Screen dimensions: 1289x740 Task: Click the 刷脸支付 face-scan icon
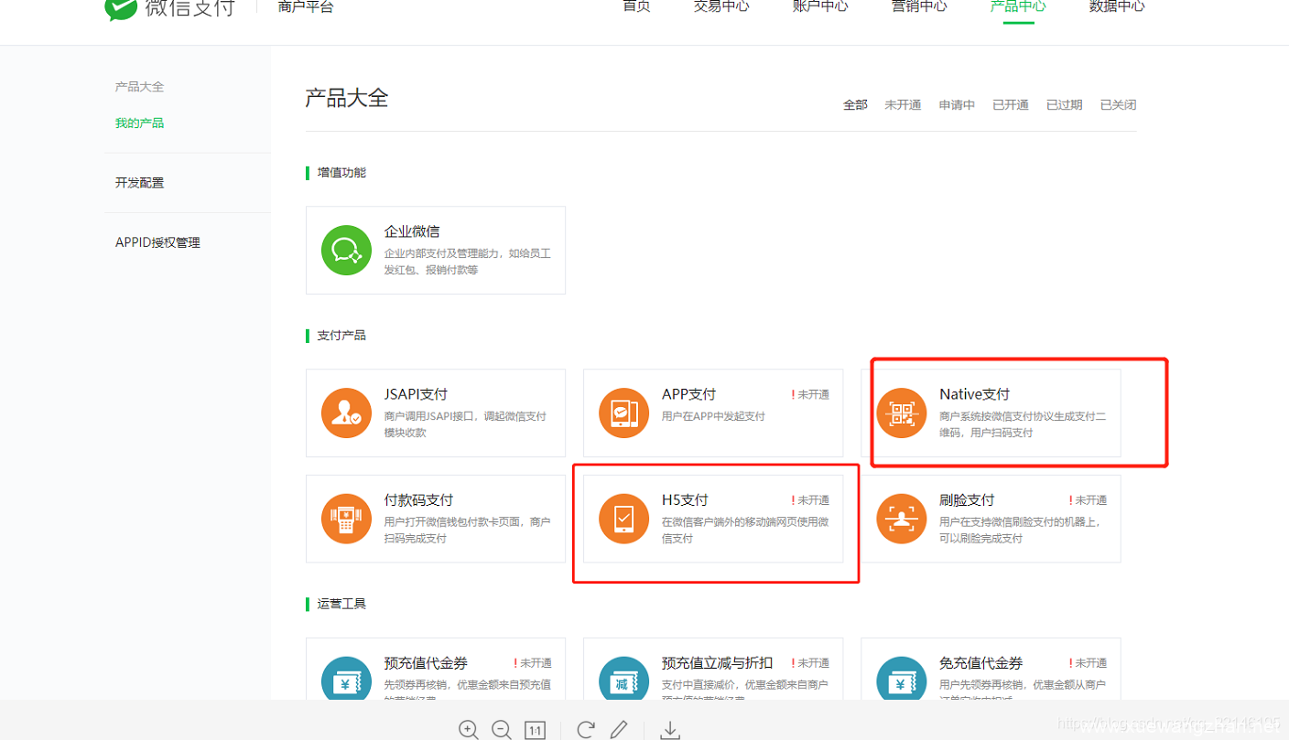point(902,519)
